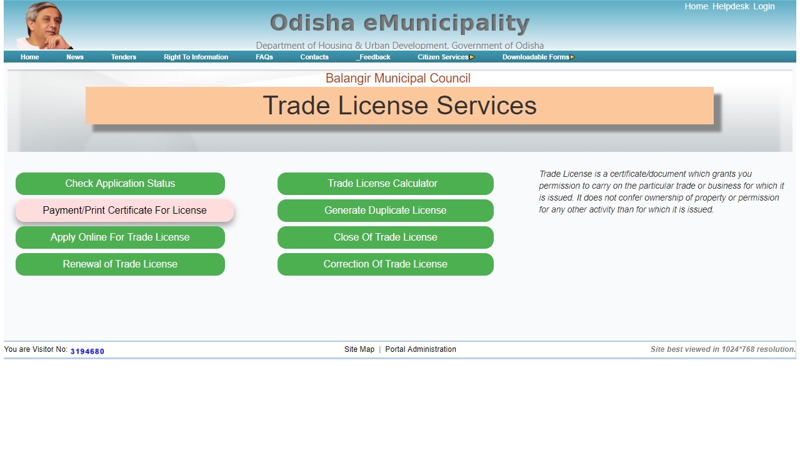The width and height of the screenshot is (800, 450).
Task: Open the Trade License Calculator
Action: click(385, 183)
